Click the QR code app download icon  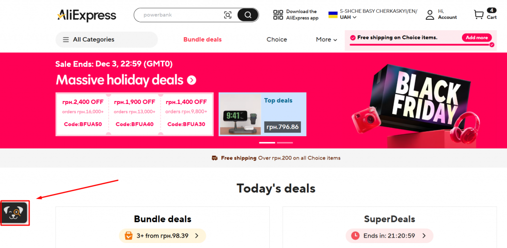coord(278,15)
